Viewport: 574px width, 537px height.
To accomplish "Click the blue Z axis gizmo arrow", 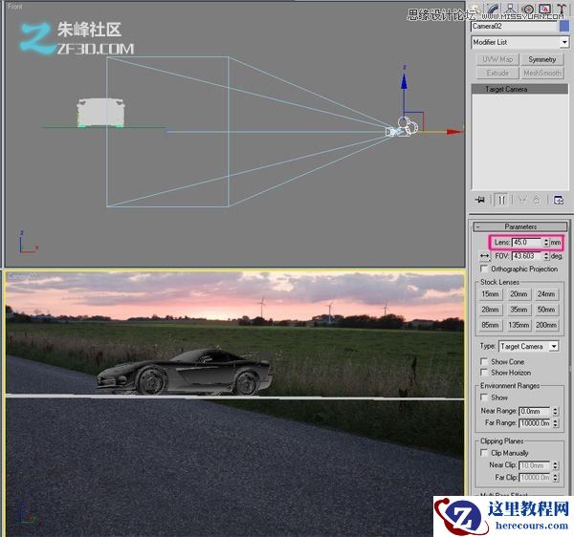I will coord(404,81).
